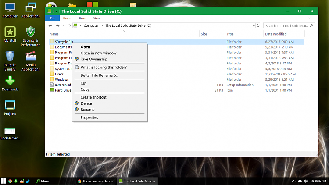Click the green download arrow taskbar icon
329x185 pixels.
[x=16, y=181]
